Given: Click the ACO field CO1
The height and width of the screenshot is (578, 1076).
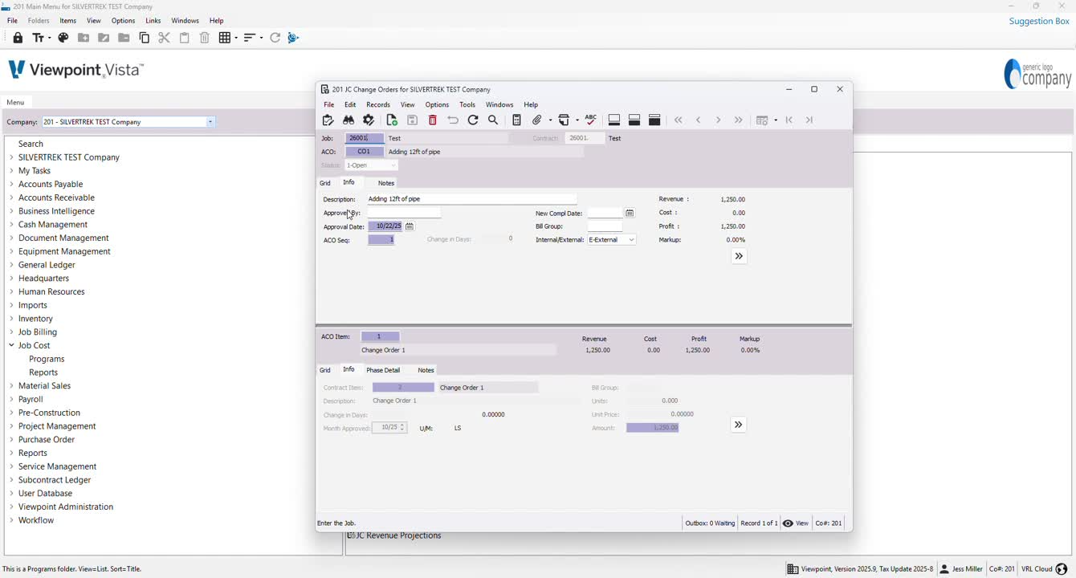Looking at the screenshot, I should coord(365,152).
